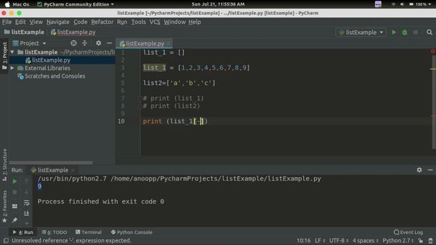
Task: Select the listExample tab in the Run panel
Action: pyautogui.click(x=52, y=170)
